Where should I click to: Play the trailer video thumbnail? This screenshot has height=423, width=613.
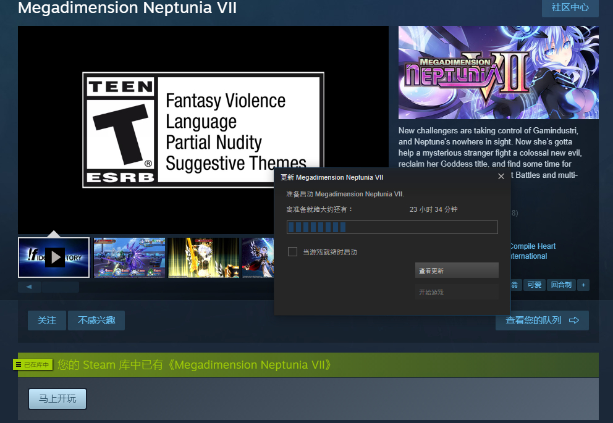(54, 258)
